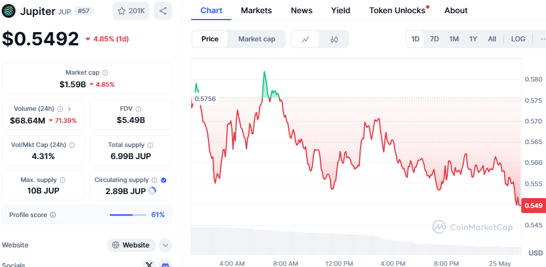The height and width of the screenshot is (267, 546).
Task: Click the Jupiter coin logo icon
Action: (9, 11)
